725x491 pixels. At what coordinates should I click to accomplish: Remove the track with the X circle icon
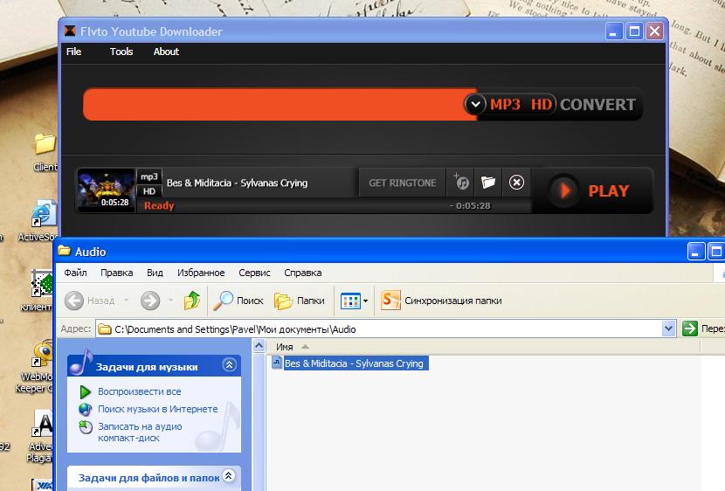(516, 183)
